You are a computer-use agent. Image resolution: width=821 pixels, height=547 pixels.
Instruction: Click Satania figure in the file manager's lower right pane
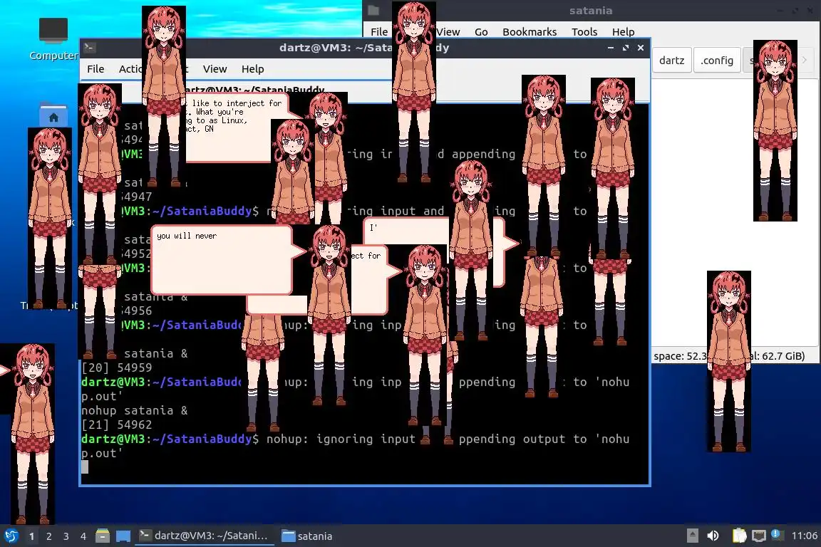coord(729,361)
